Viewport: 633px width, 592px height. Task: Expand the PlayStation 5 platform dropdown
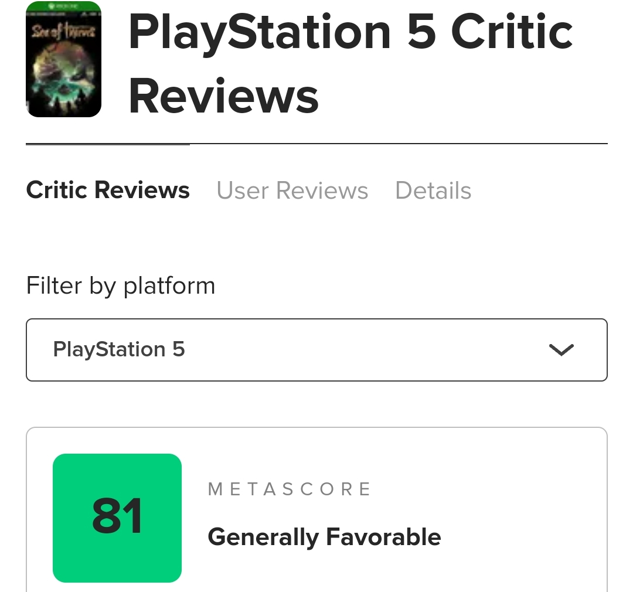tap(316, 350)
